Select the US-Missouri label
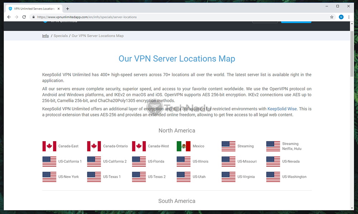Screen dimensions: 358x214 pos(247,161)
